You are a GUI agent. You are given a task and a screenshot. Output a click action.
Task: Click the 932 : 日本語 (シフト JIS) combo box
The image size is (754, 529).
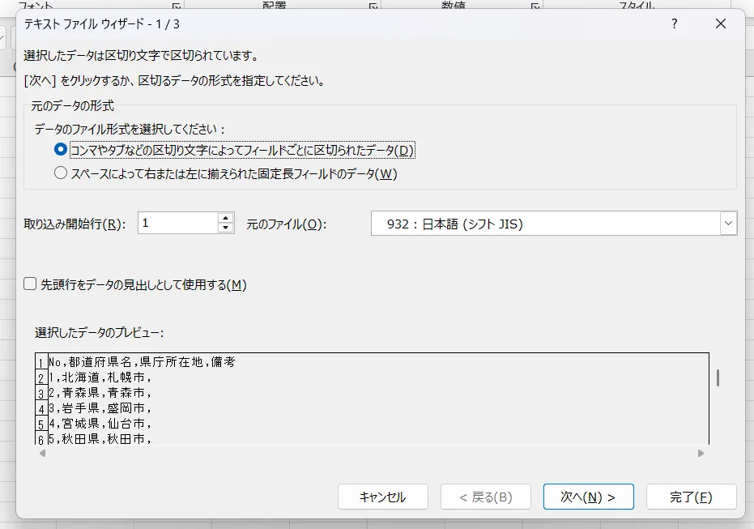tap(544, 224)
